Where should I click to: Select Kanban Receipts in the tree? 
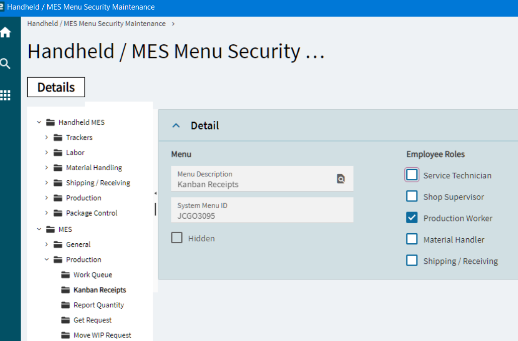click(x=100, y=290)
